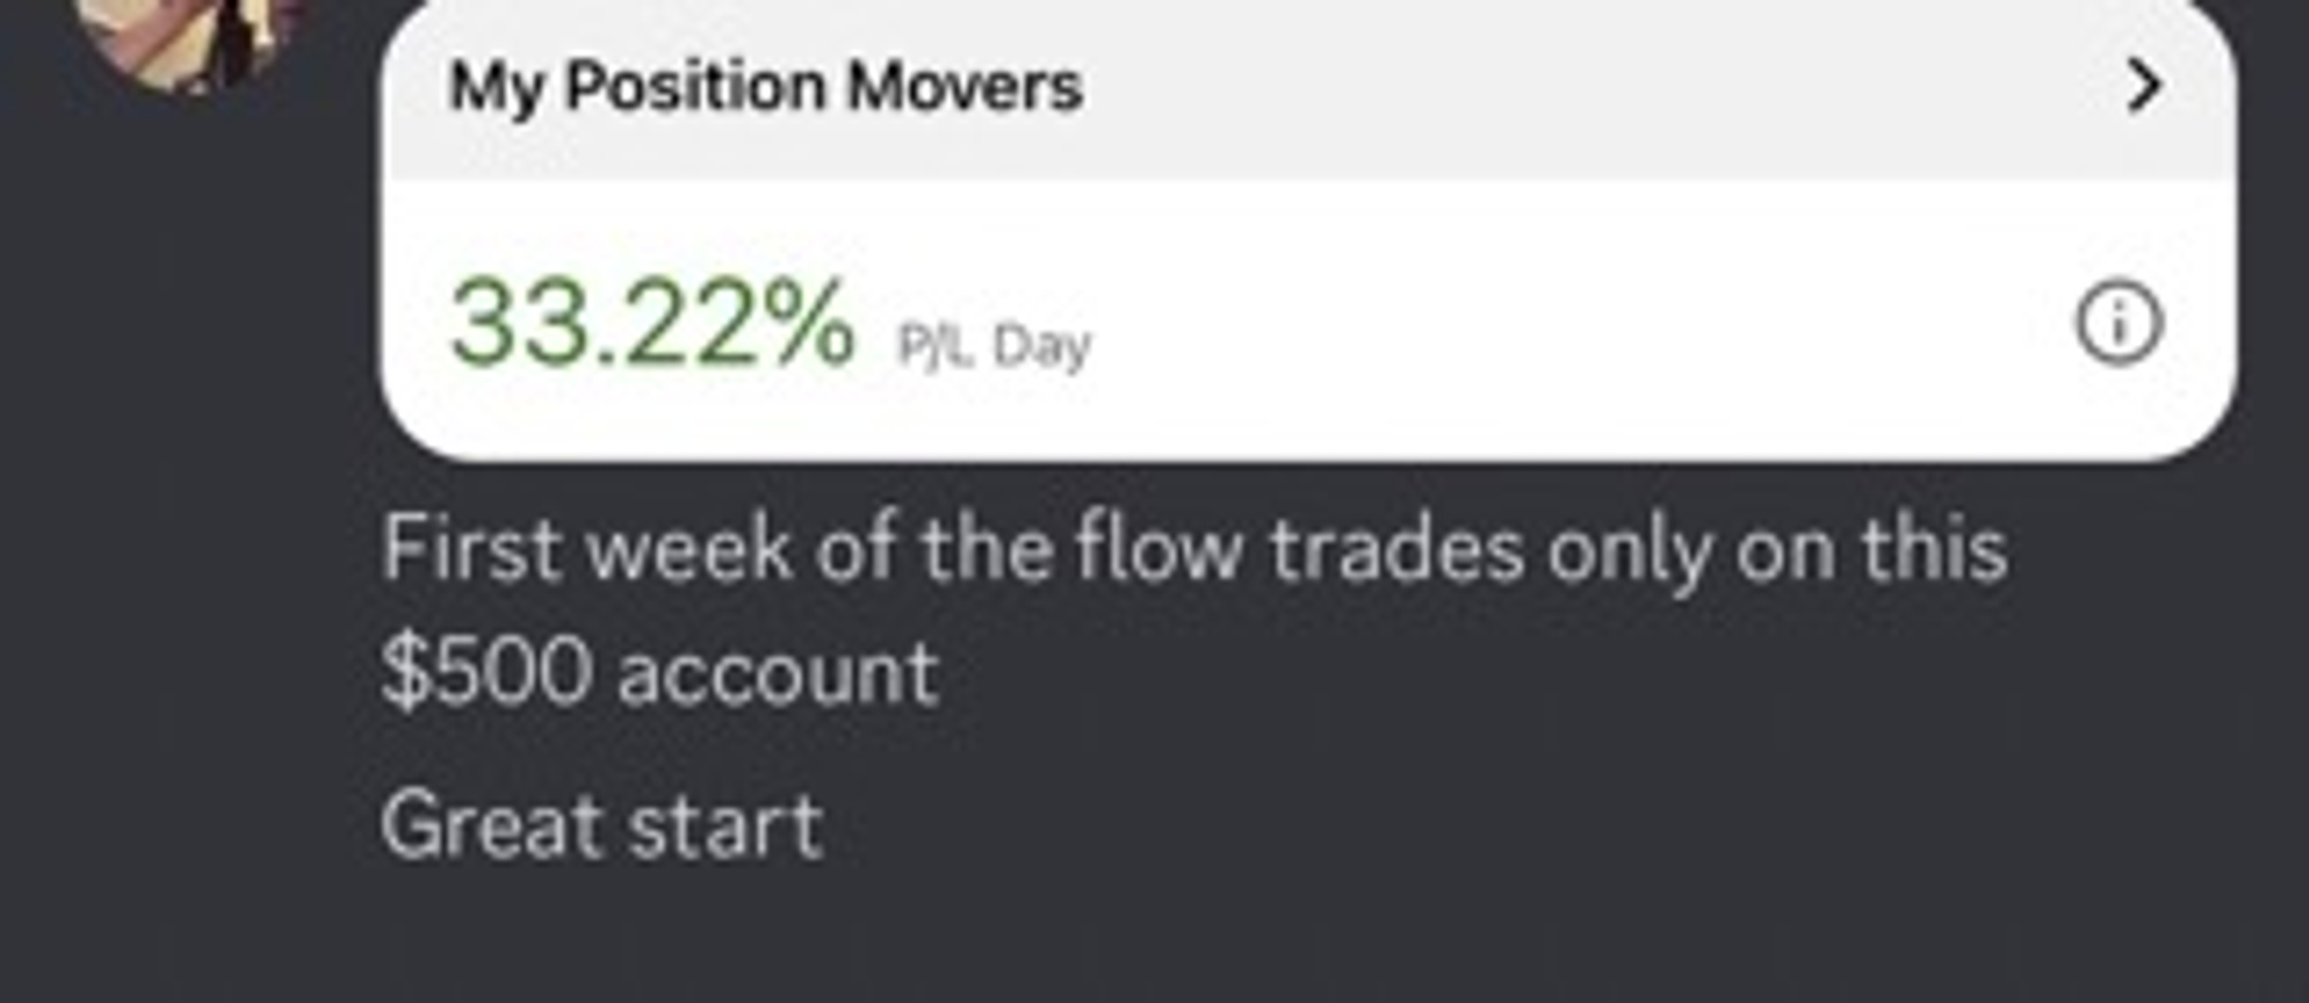
Task: Click the First week of the flow message line
Action: click(1195, 548)
